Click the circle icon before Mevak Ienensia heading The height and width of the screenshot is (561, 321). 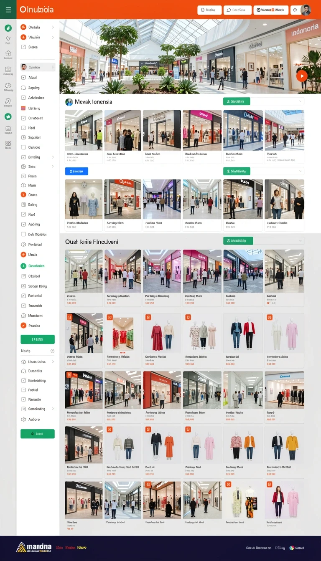[x=69, y=101]
